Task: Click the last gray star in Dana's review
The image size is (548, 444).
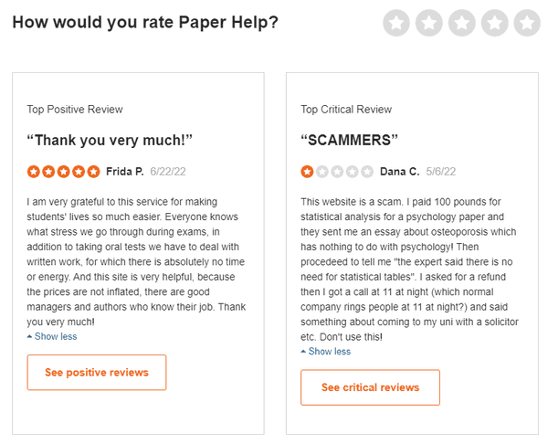Action: (x=367, y=172)
